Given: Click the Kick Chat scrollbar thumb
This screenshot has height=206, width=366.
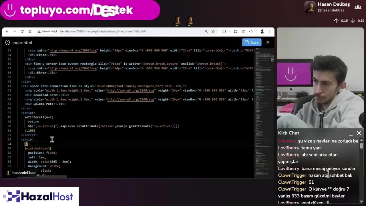Looking at the screenshot, I should point(361,145).
